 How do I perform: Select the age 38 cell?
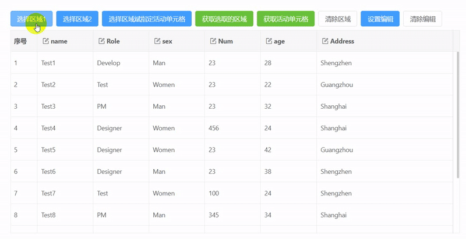[x=288, y=172]
